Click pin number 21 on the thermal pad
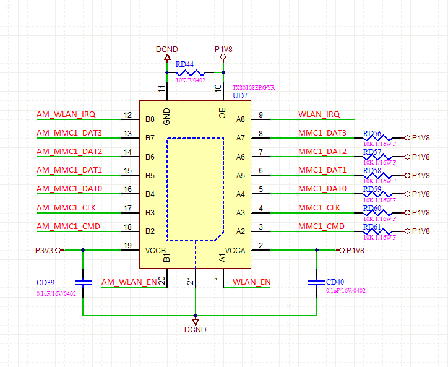 [191, 281]
